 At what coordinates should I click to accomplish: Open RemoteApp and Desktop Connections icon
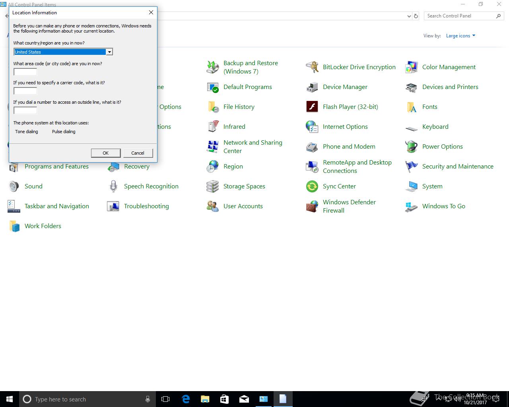pos(312,167)
